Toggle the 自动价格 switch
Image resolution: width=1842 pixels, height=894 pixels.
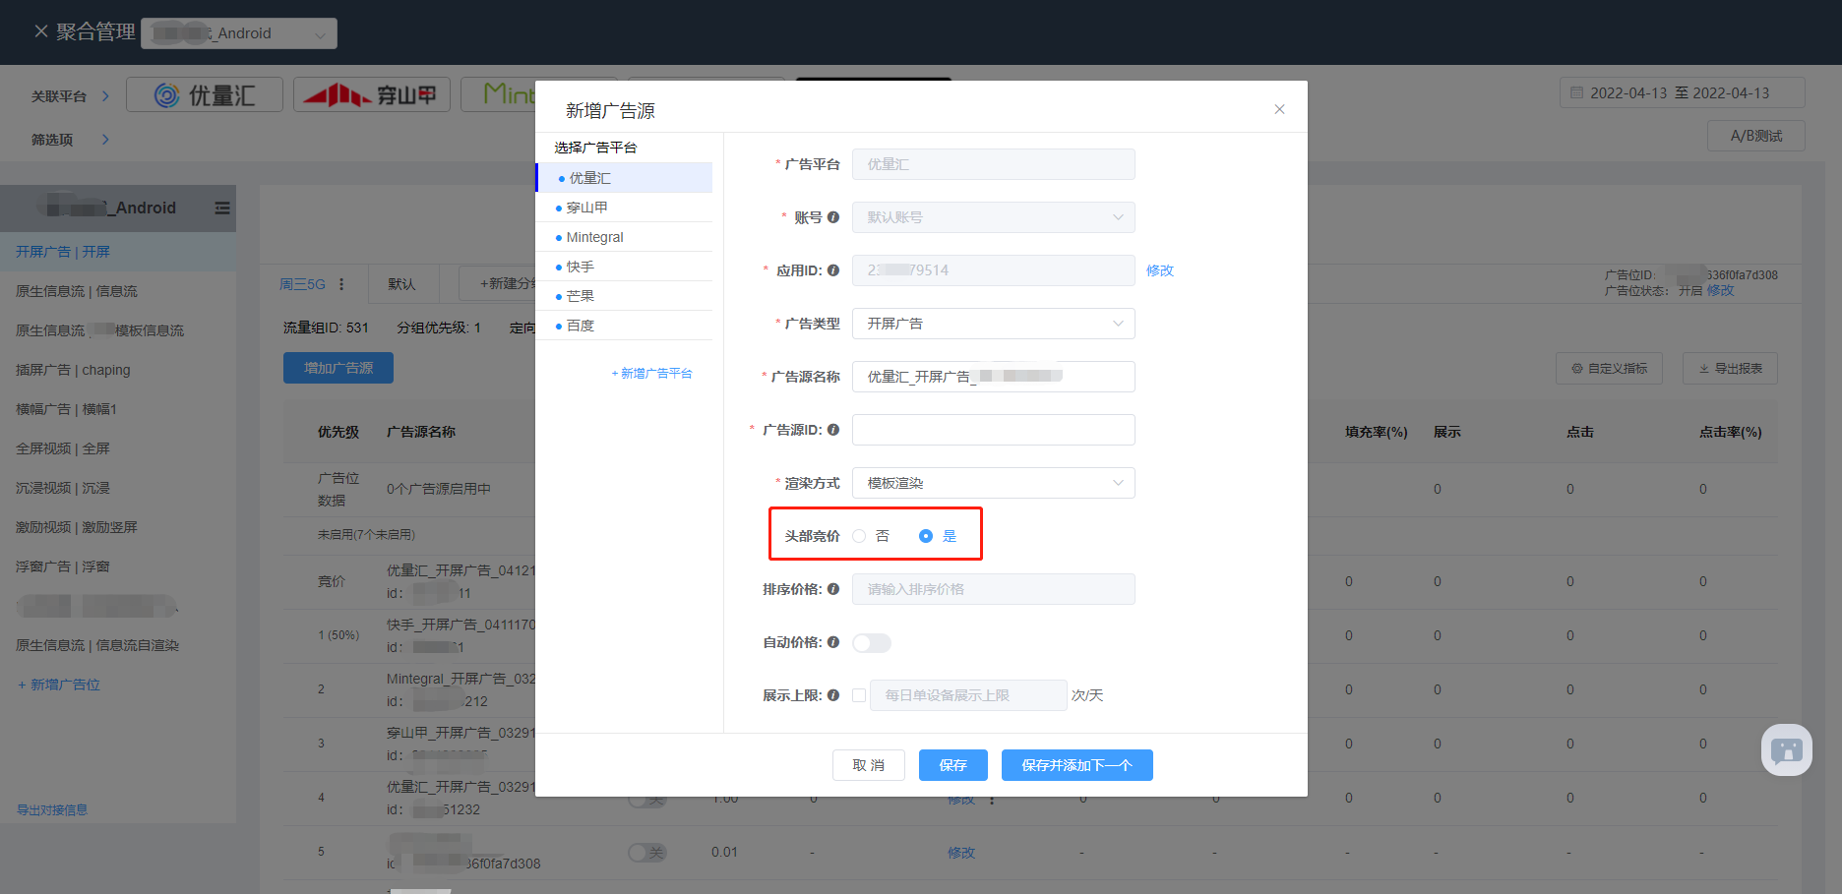pos(872,643)
